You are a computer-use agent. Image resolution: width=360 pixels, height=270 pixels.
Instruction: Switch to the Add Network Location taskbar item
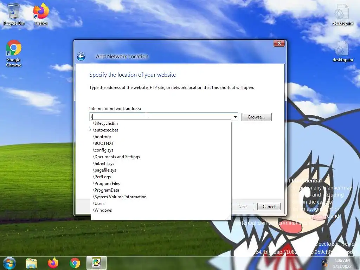pos(97,263)
